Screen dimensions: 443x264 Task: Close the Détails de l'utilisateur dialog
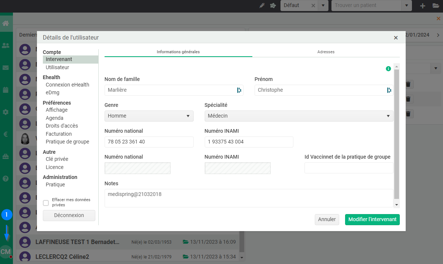coord(396,38)
